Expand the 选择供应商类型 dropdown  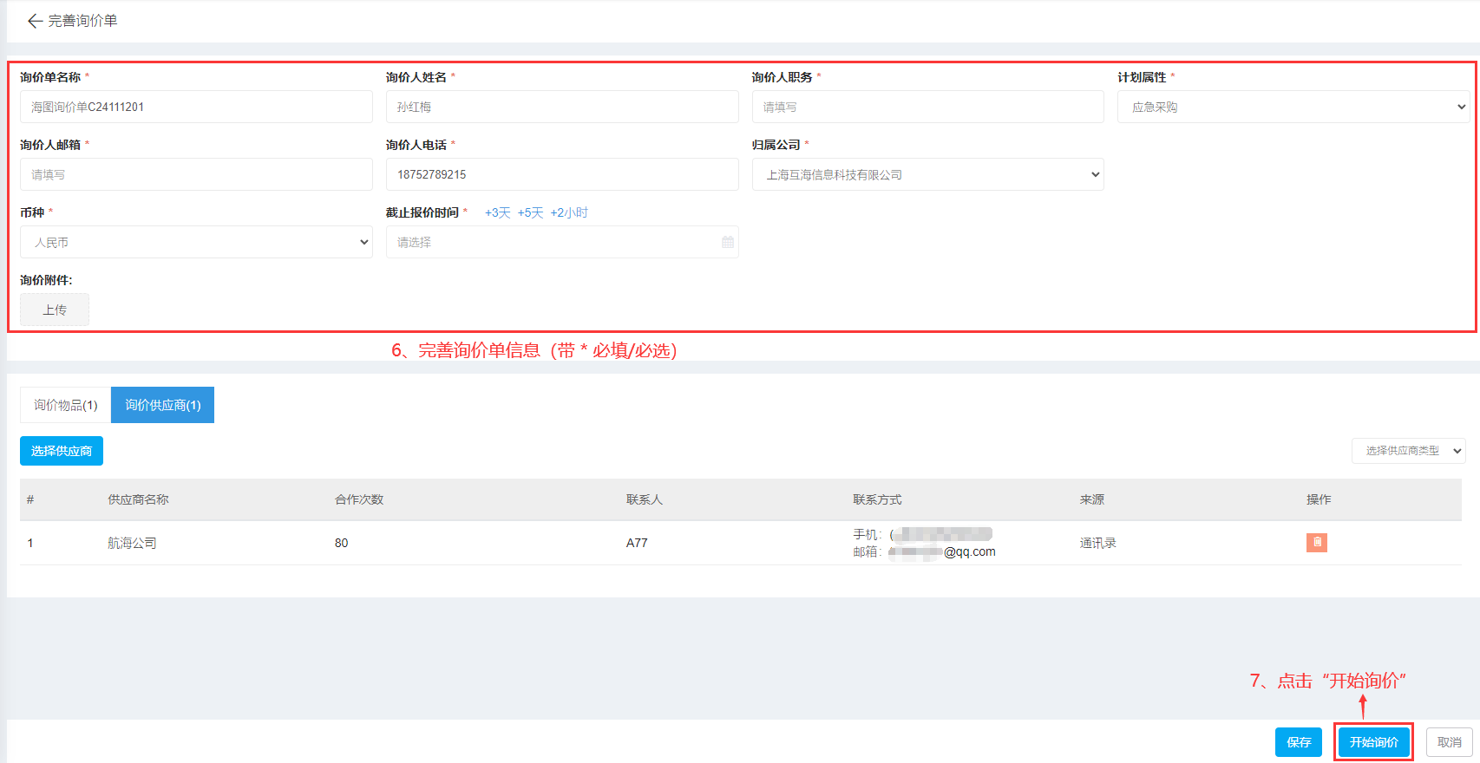tap(1408, 451)
